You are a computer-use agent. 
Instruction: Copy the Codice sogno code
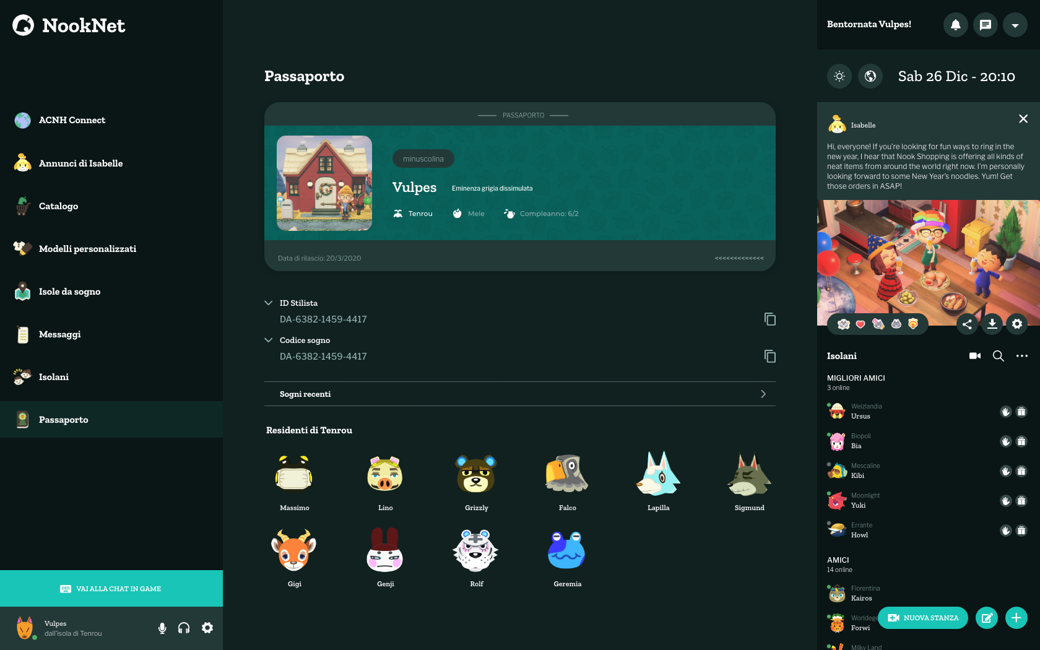[770, 356]
